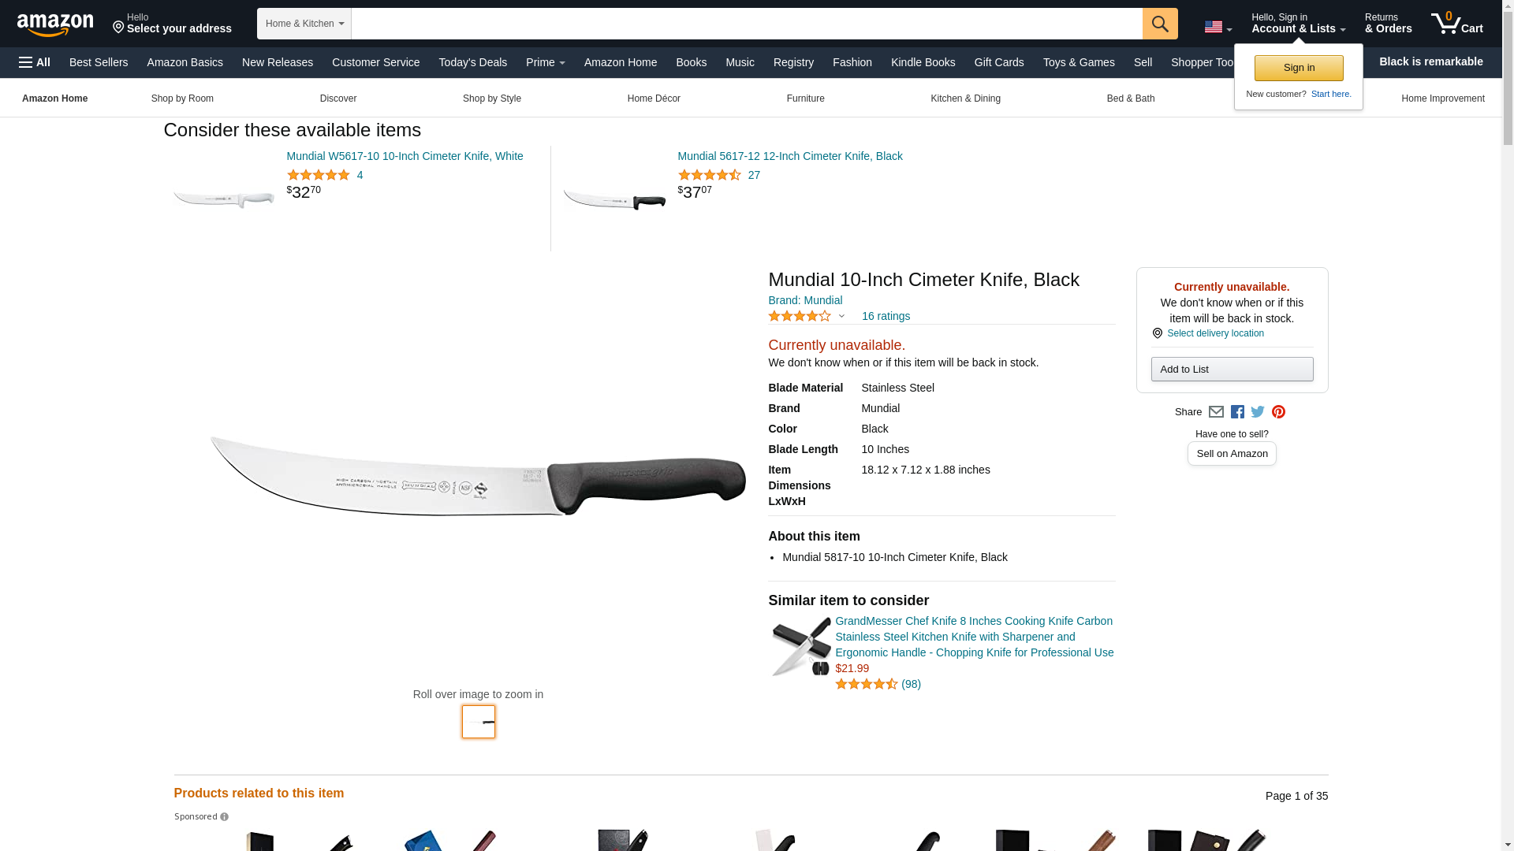The width and height of the screenshot is (1514, 851).
Task: Open the 16 ratings link
Action: pyautogui.click(x=886, y=316)
